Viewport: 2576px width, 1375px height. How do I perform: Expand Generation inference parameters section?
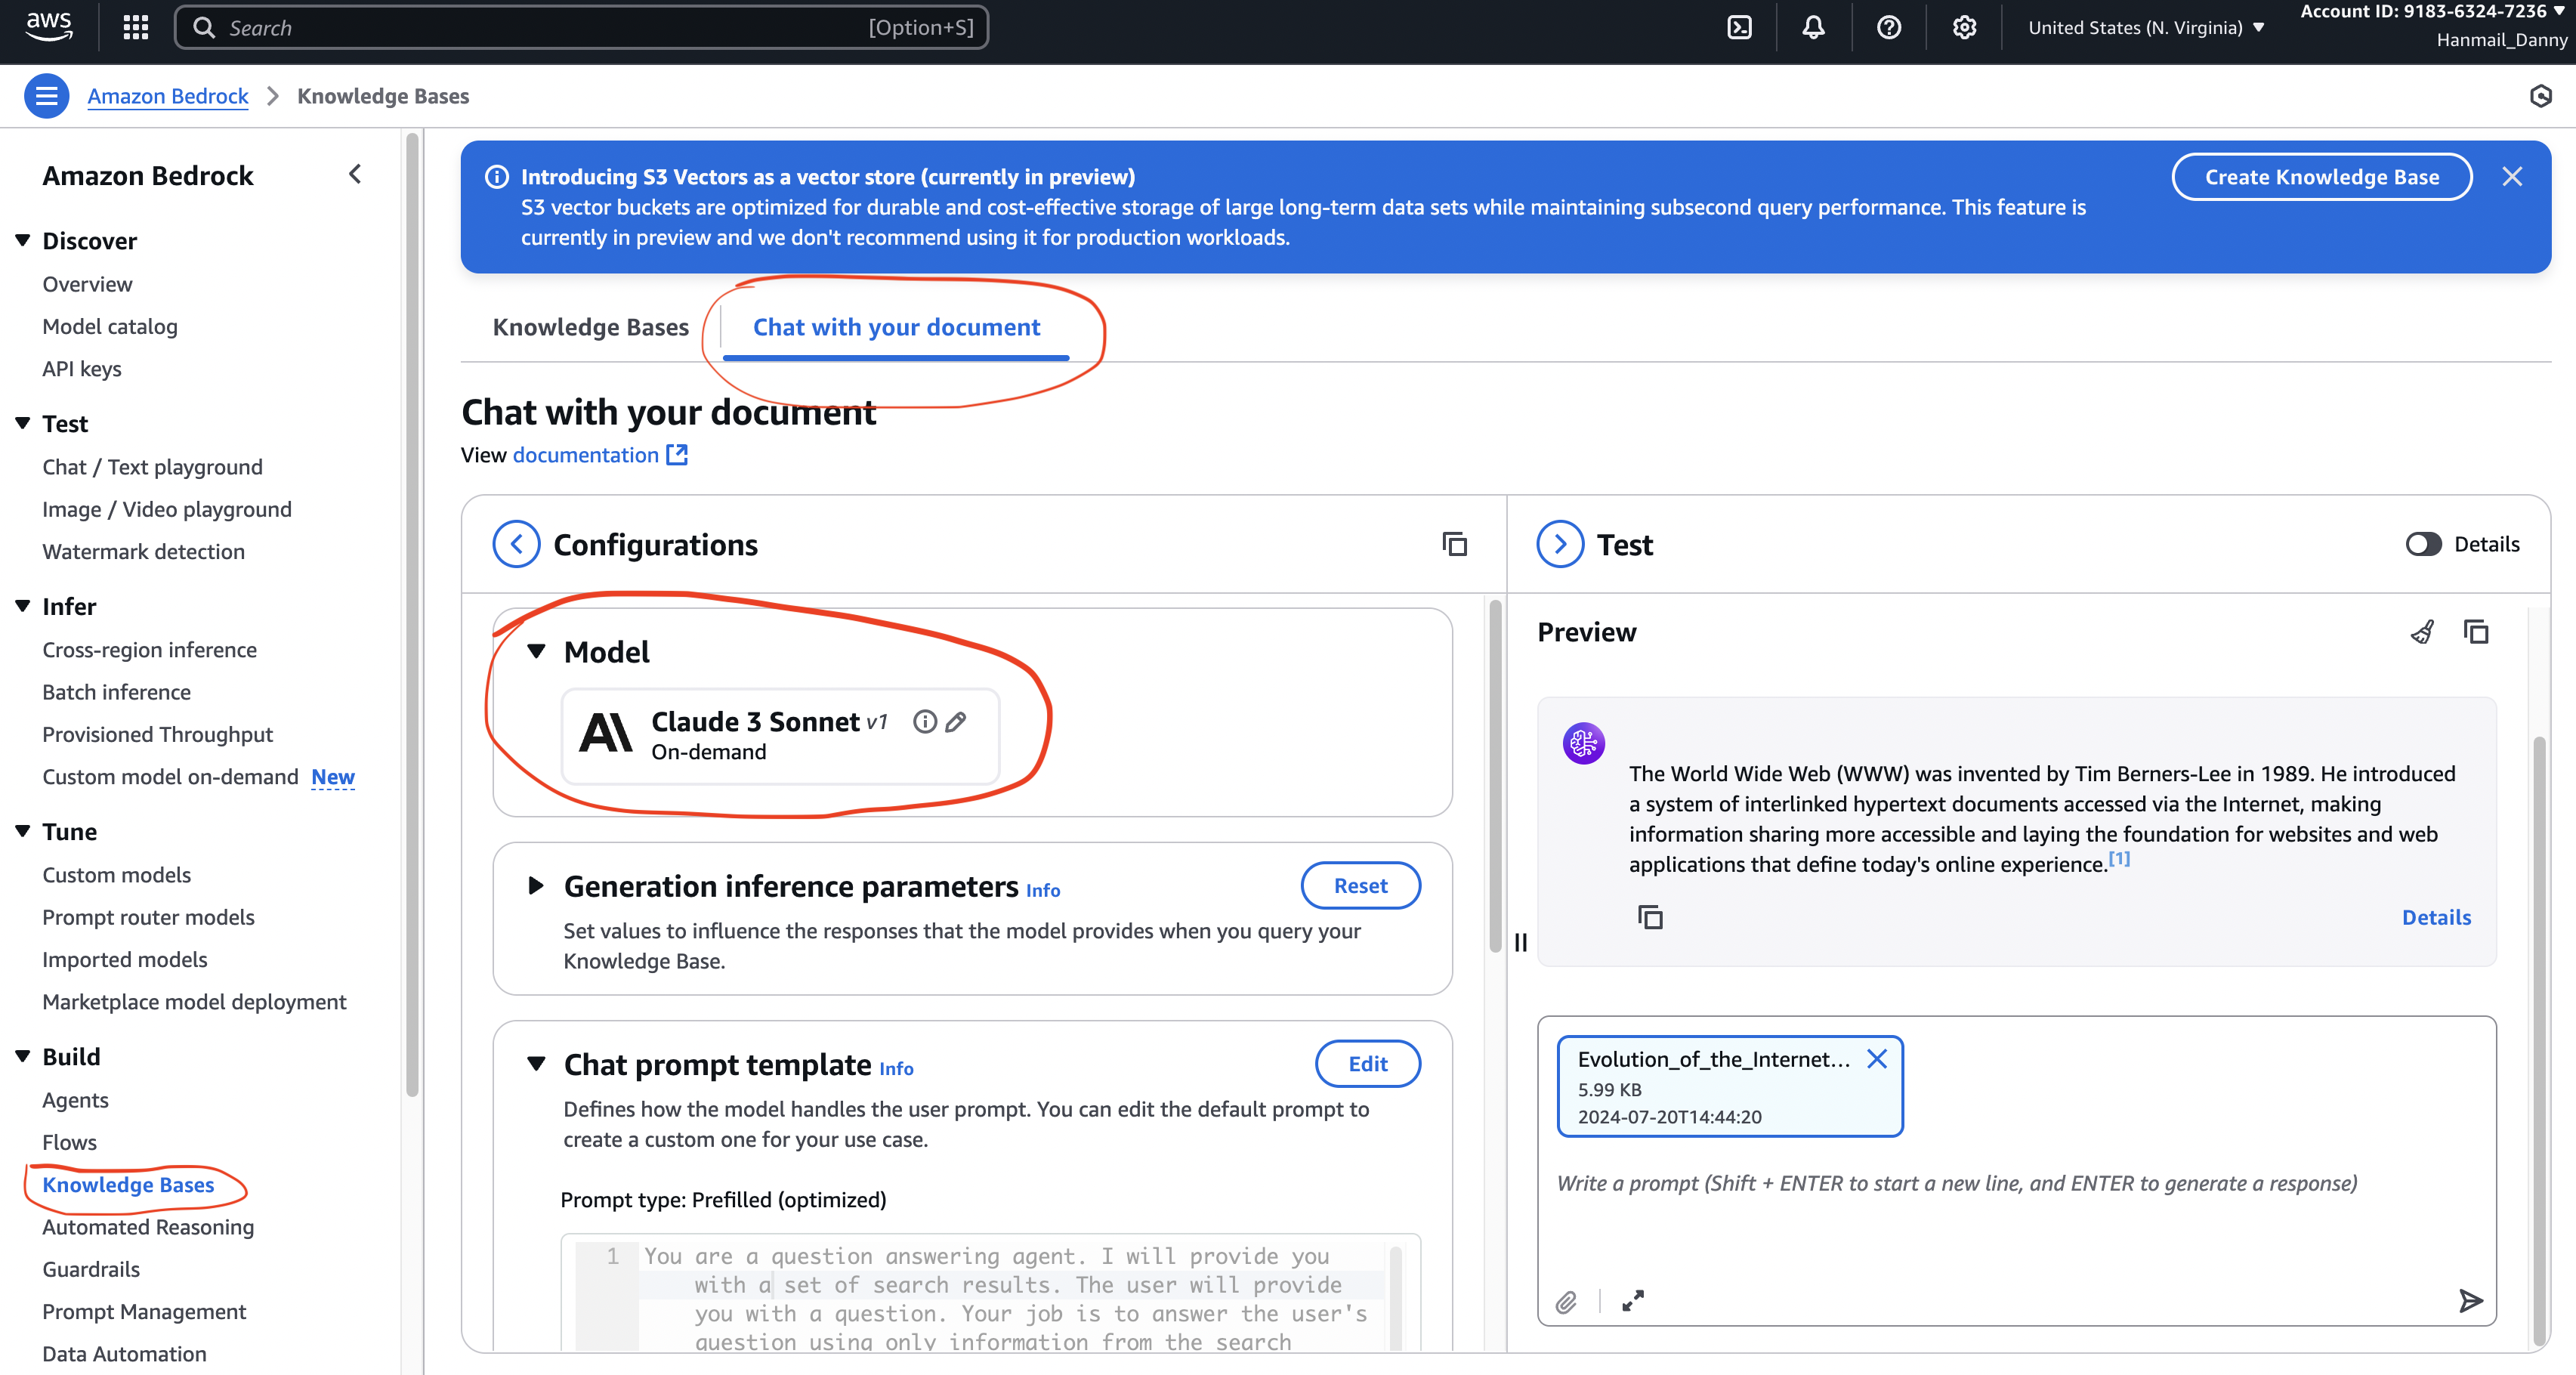pos(536,885)
